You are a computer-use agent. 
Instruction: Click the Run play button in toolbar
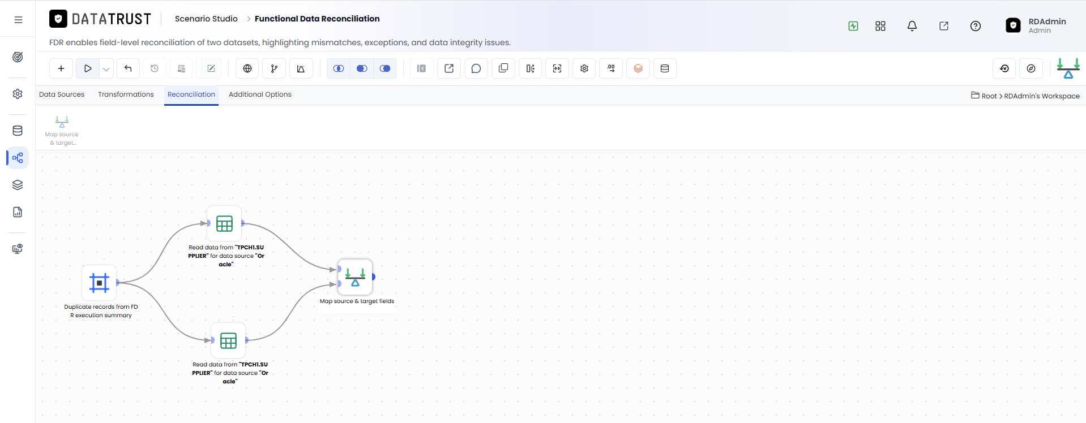coord(88,68)
